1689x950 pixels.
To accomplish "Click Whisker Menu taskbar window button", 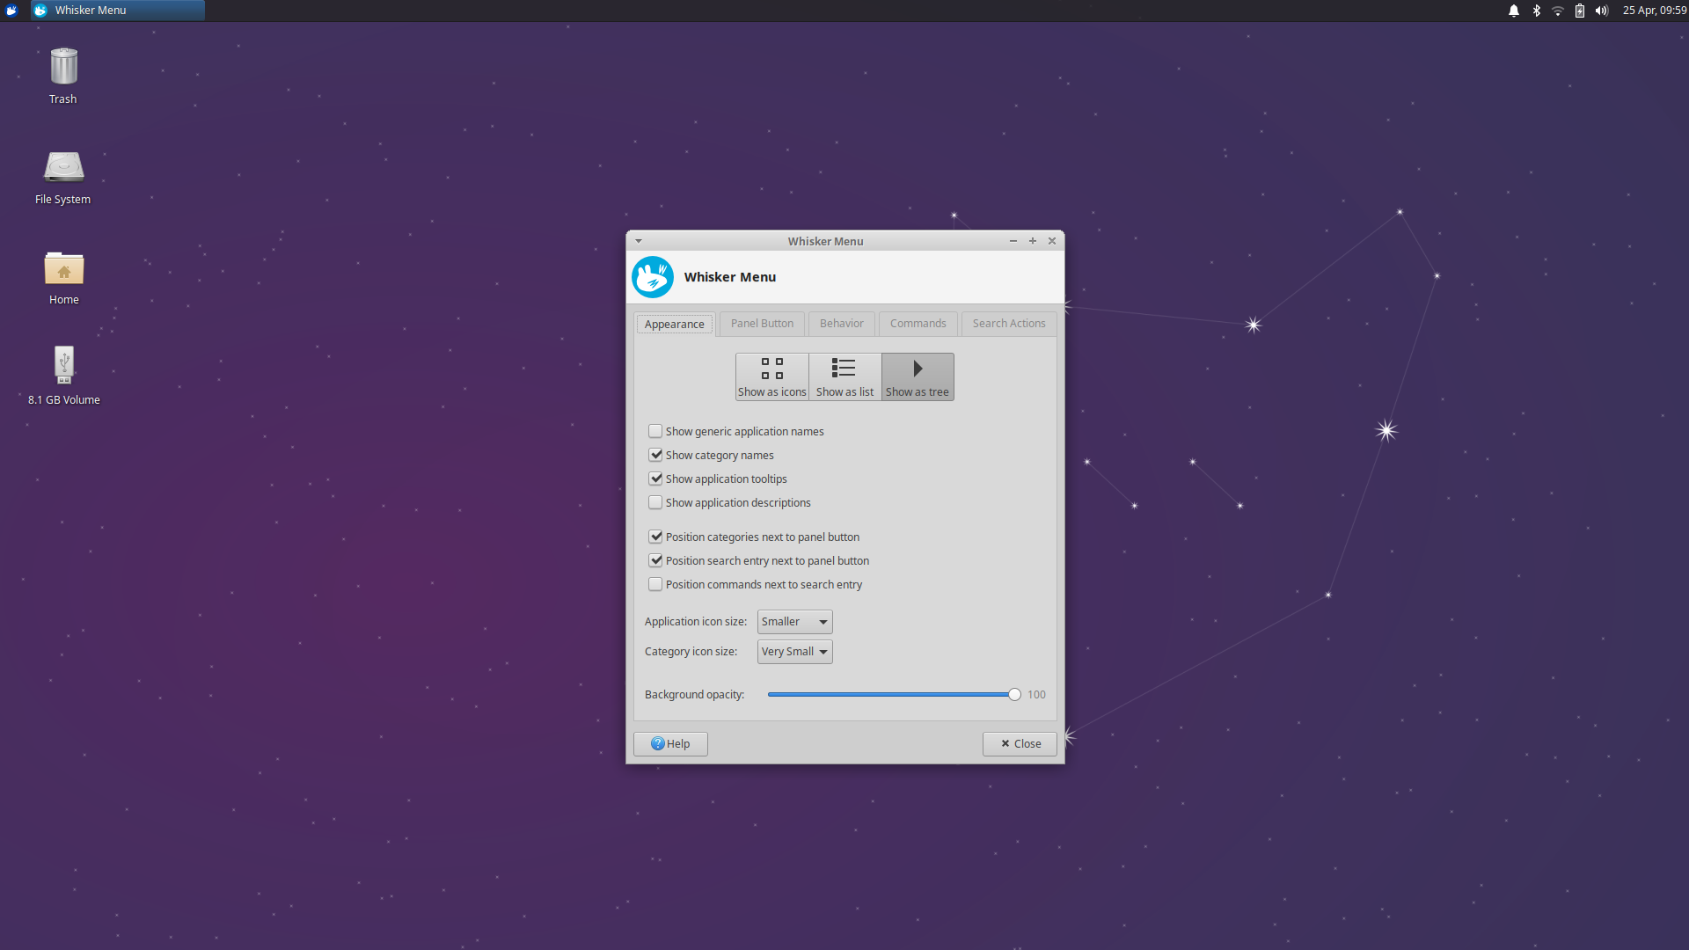I will click(118, 11).
